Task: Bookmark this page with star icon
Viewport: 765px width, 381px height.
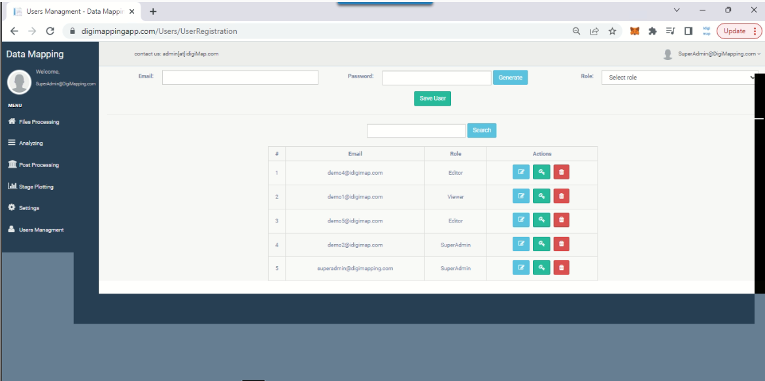Action: pos(613,31)
